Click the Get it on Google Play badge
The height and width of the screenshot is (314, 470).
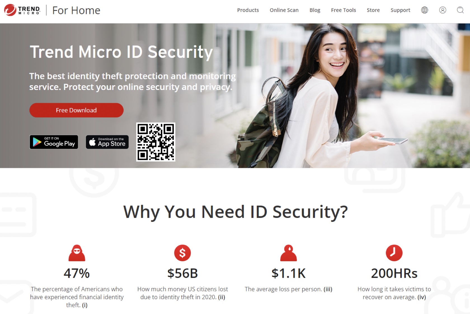pos(54,142)
